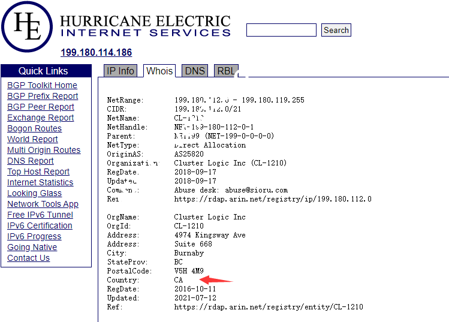This screenshot has height=322, width=449.
Task: Open Contact Us link
Action: [x=28, y=258]
